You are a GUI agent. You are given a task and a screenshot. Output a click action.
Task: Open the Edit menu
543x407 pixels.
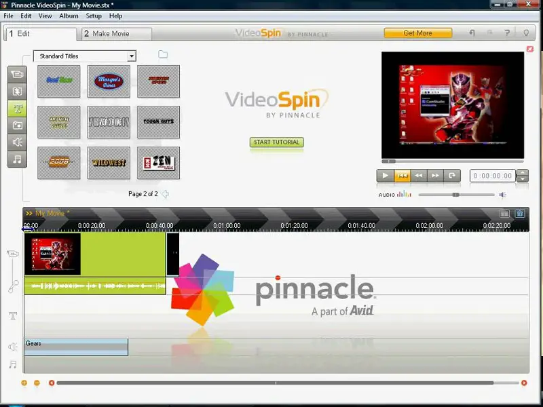[26, 16]
